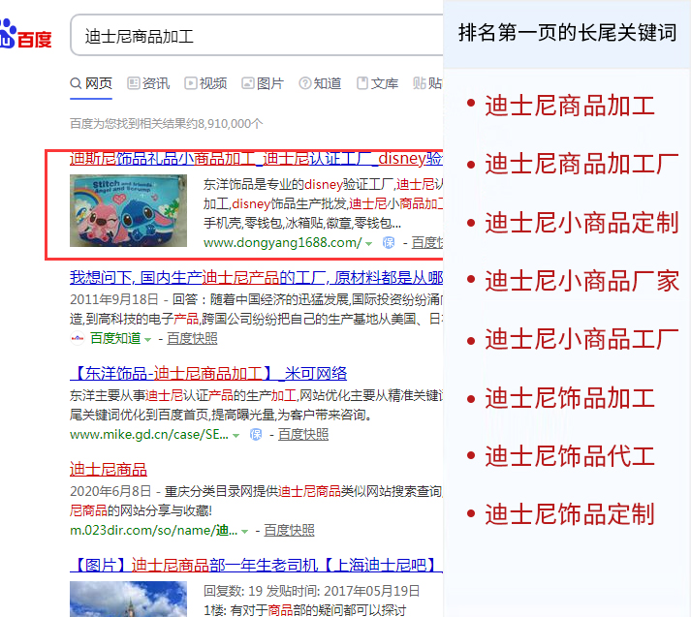Focus the search box containing 迪士尼商品加工
This screenshot has height=617, width=691.
(x=257, y=36)
